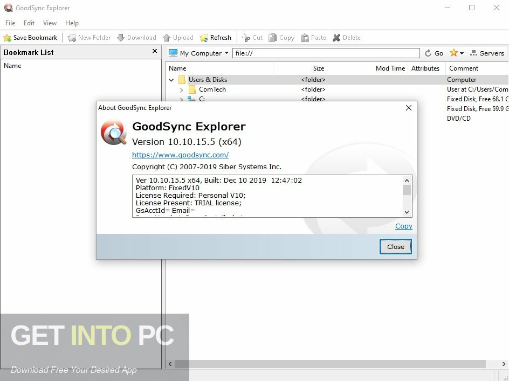Click the About info box scrollbar thumb
509x381 pixels.
click(x=407, y=190)
